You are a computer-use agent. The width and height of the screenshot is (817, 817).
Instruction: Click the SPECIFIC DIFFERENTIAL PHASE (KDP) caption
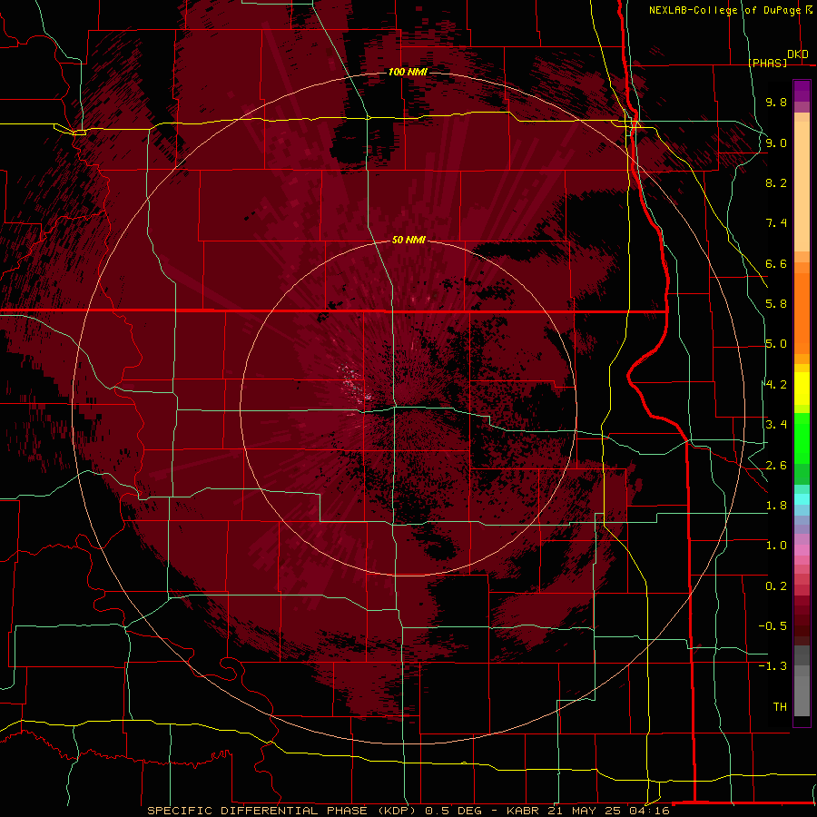click(281, 811)
